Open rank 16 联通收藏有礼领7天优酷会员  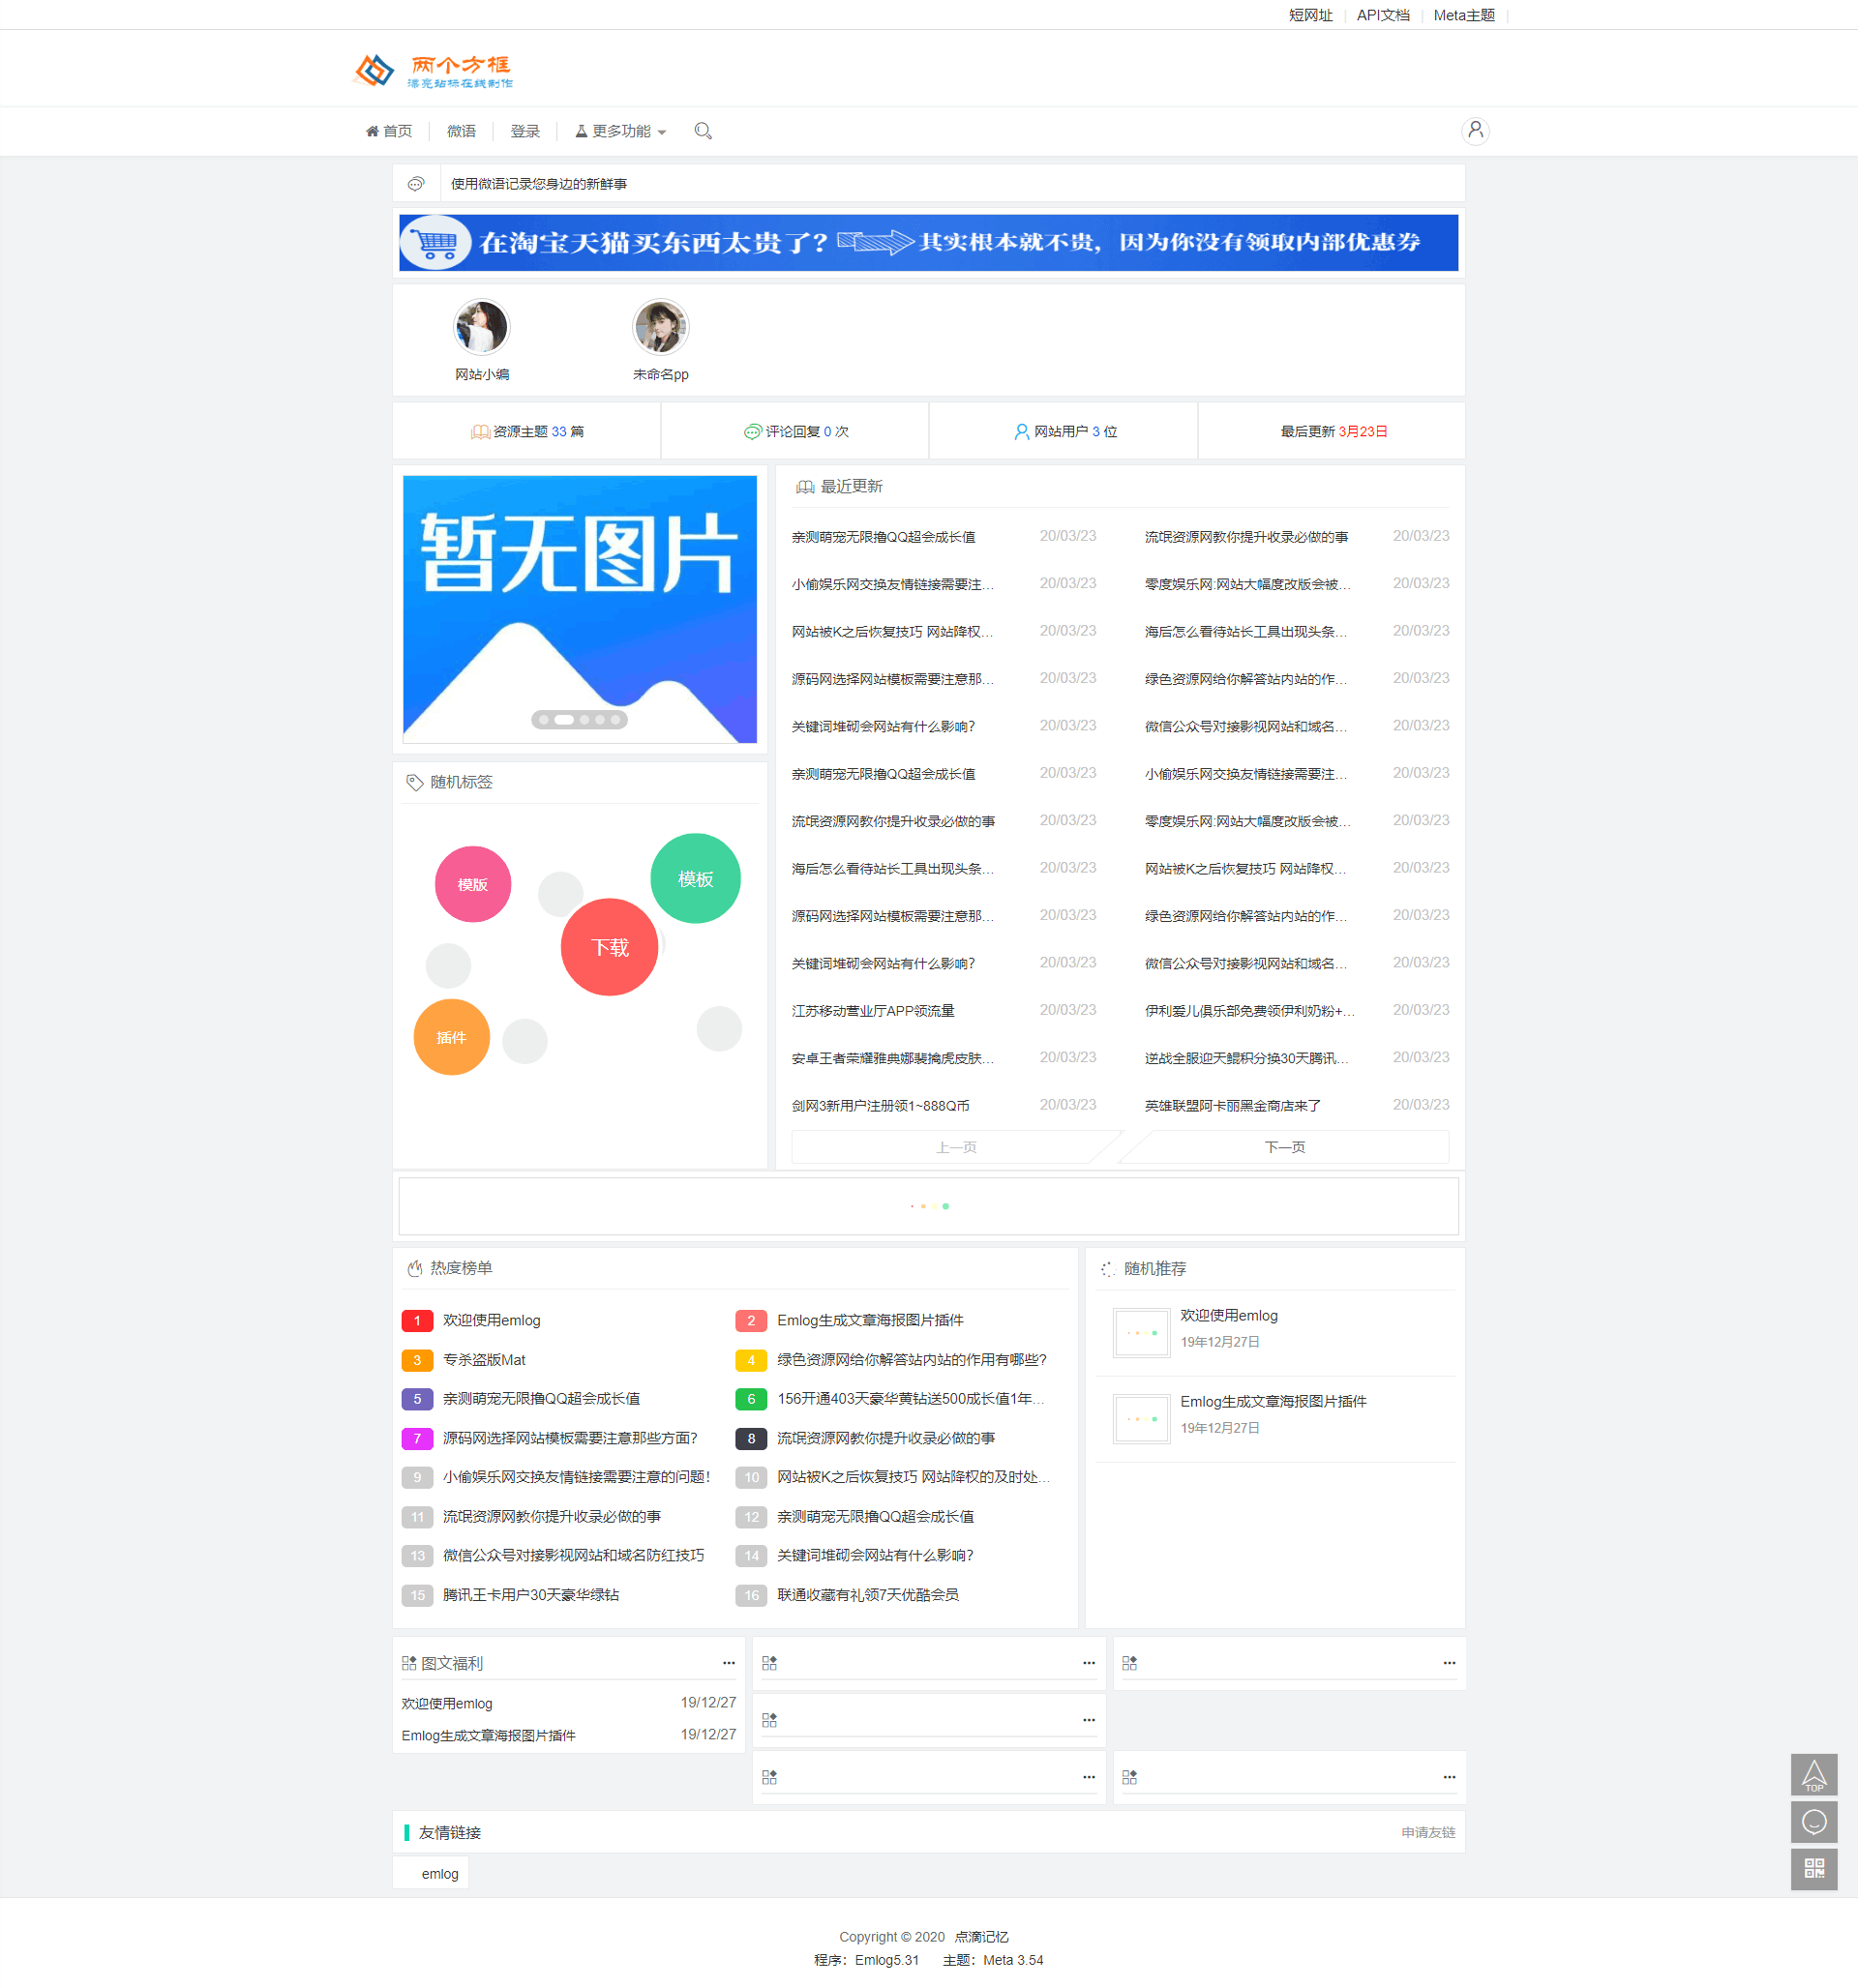click(867, 1595)
